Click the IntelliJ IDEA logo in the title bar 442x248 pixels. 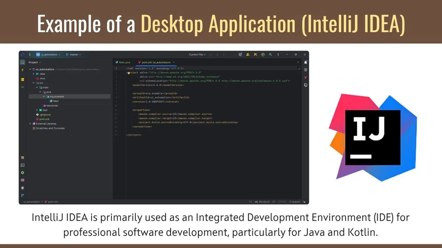coord(22,54)
